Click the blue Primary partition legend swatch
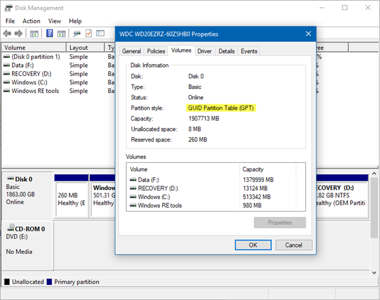The height and width of the screenshot is (300, 380). (49, 281)
